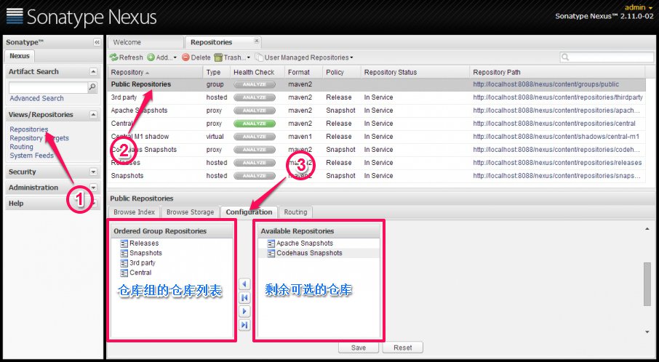Screen dimensions: 659x362
Task: Sort by the Repository column header
Action: click(x=155, y=72)
